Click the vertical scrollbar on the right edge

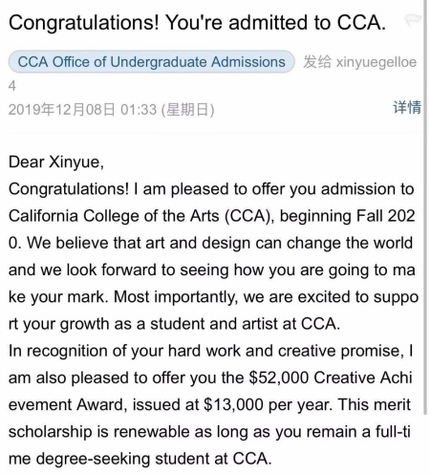click(x=425, y=207)
